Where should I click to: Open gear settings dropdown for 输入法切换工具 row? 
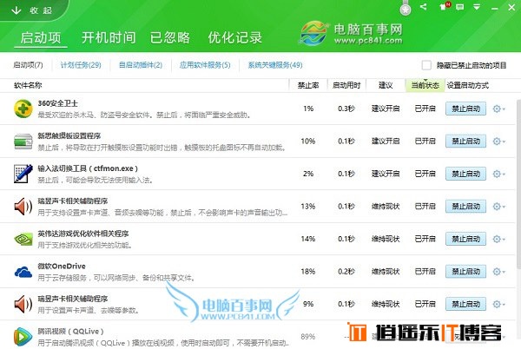(499, 174)
